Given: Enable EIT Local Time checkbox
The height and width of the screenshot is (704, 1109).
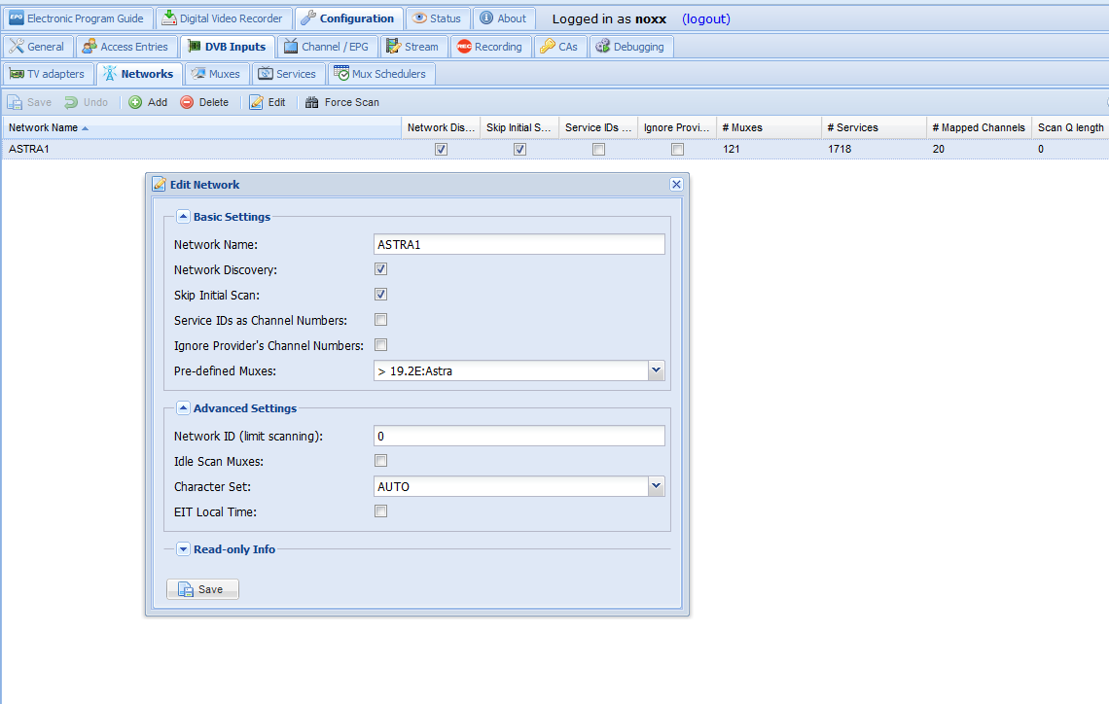Looking at the screenshot, I should (x=381, y=511).
